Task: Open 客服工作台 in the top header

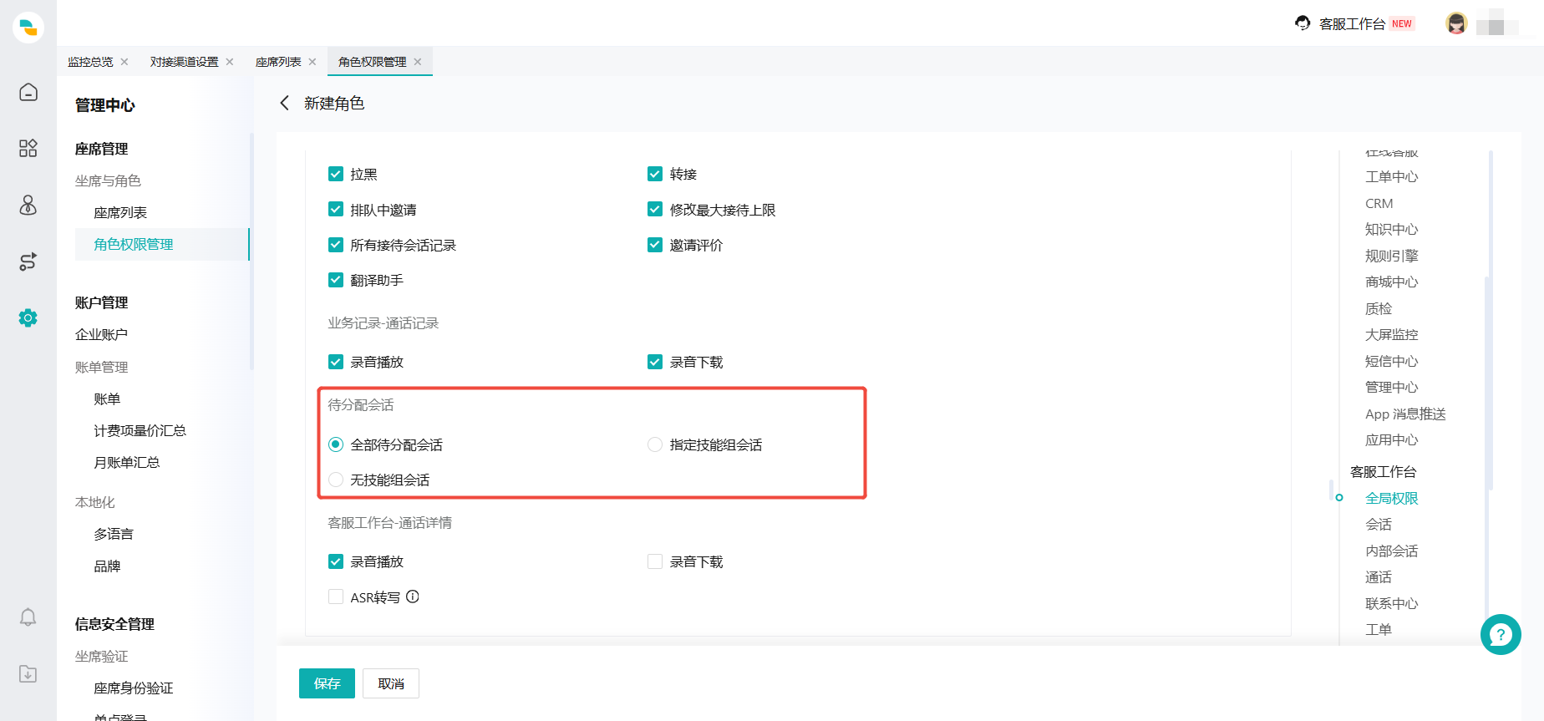Action: pos(1351,23)
